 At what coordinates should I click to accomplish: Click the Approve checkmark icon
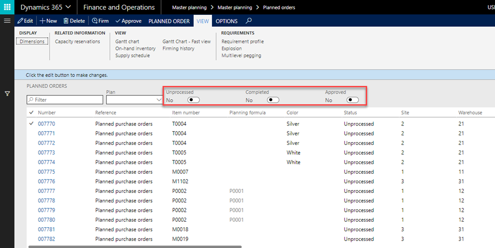tap(118, 21)
